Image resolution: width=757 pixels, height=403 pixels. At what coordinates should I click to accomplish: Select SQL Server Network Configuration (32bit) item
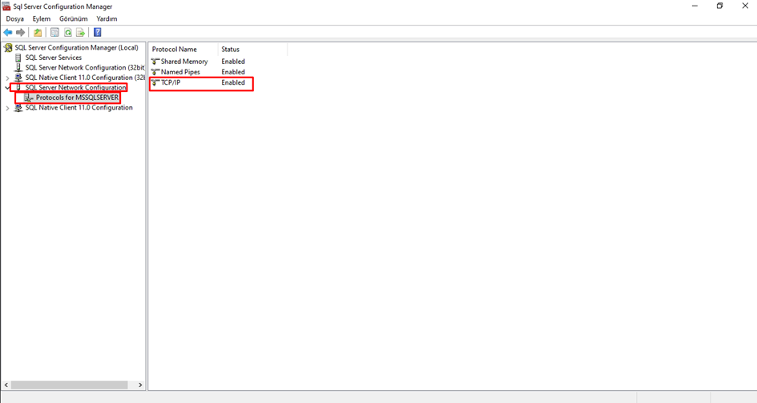[x=85, y=67]
